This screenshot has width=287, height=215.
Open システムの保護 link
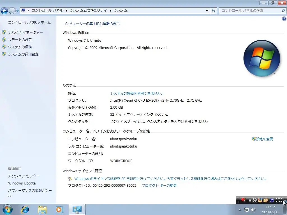click(x=20, y=47)
